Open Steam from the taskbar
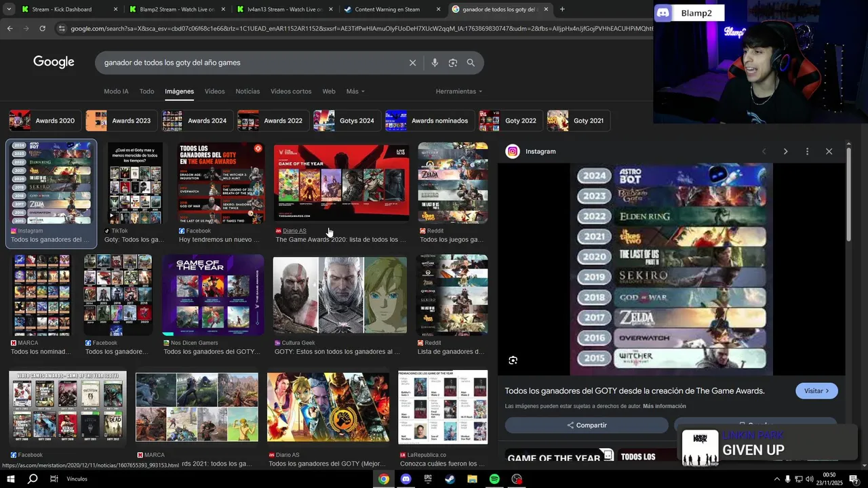The height and width of the screenshot is (488, 868). (450, 479)
